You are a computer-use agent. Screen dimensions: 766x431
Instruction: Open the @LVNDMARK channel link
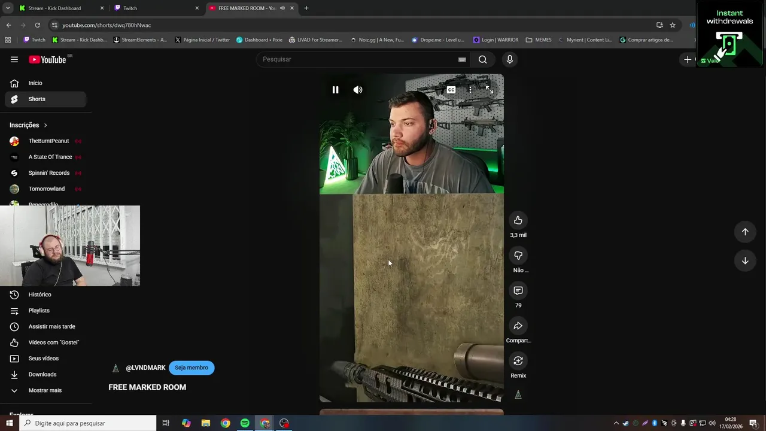pyautogui.click(x=145, y=368)
